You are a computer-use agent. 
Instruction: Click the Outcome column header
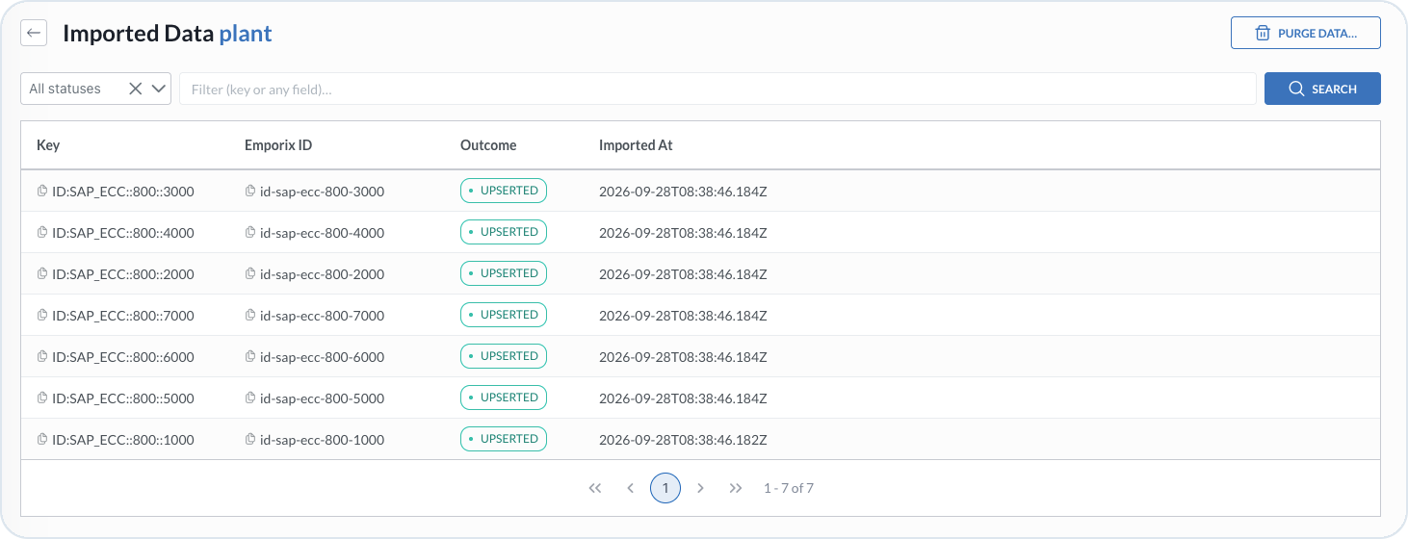(x=488, y=145)
